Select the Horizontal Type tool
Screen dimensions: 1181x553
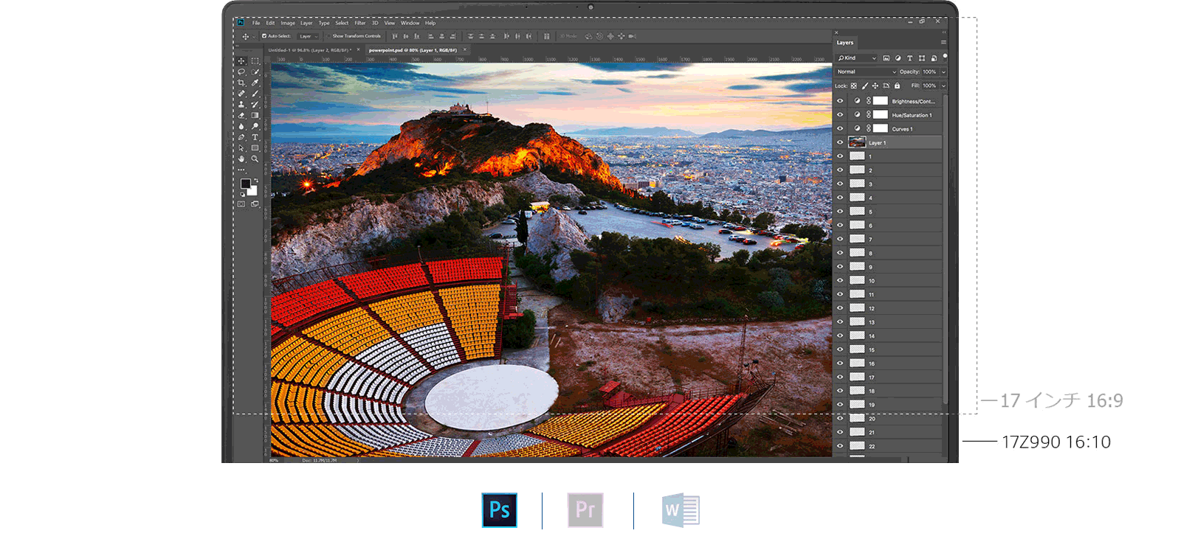(x=255, y=137)
